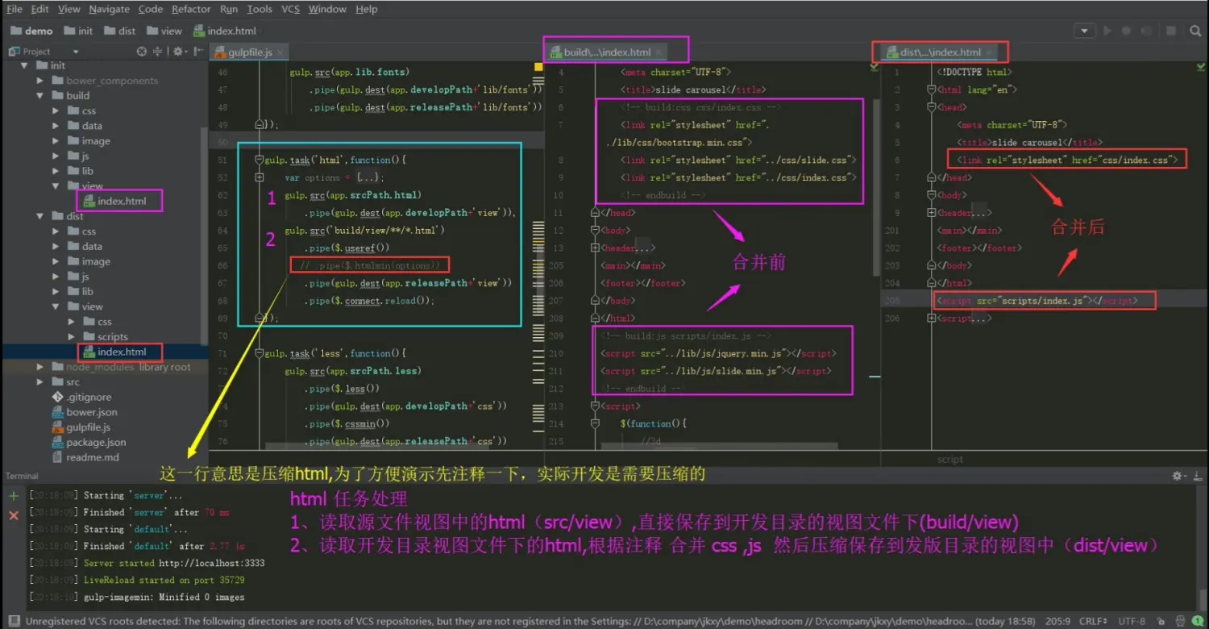Click Terminal panel hide icon
Screen dimensions: 1209x629
[x=1198, y=477]
